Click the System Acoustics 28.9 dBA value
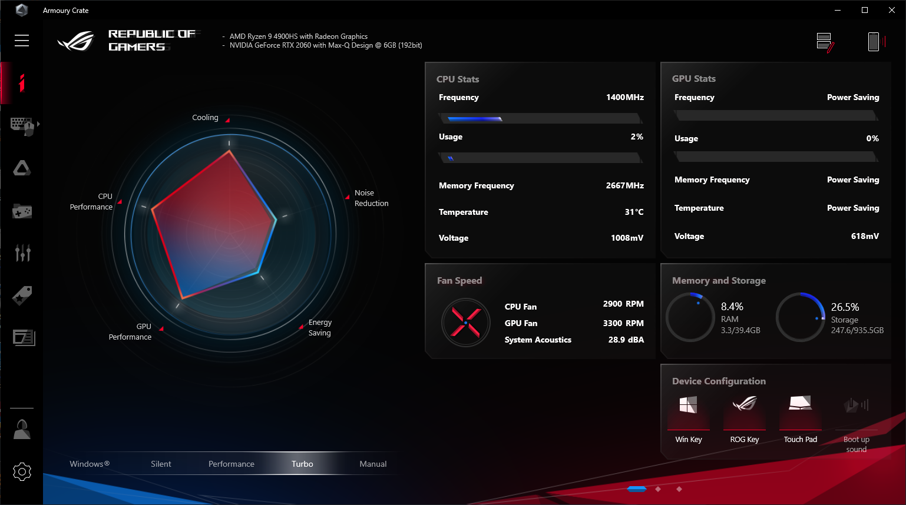Viewport: 906px width, 505px height. tap(626, 340)
